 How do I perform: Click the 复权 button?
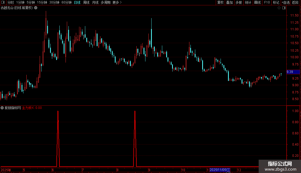point(220,2)
